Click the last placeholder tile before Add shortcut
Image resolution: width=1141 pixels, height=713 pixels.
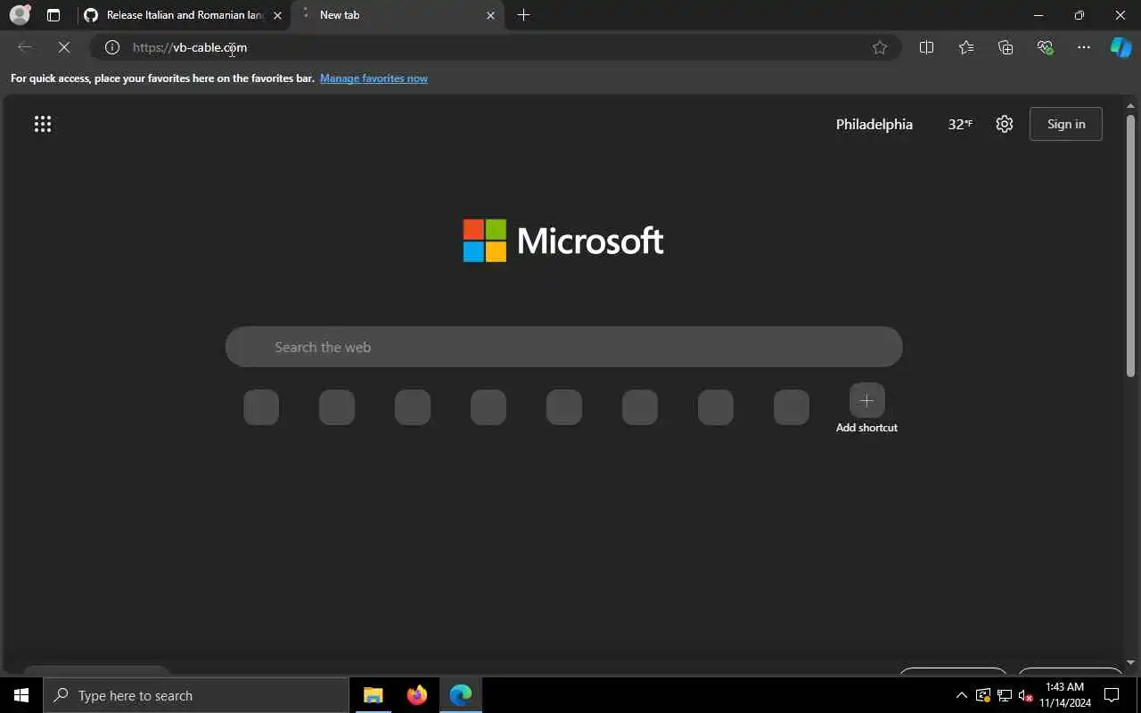792,407
